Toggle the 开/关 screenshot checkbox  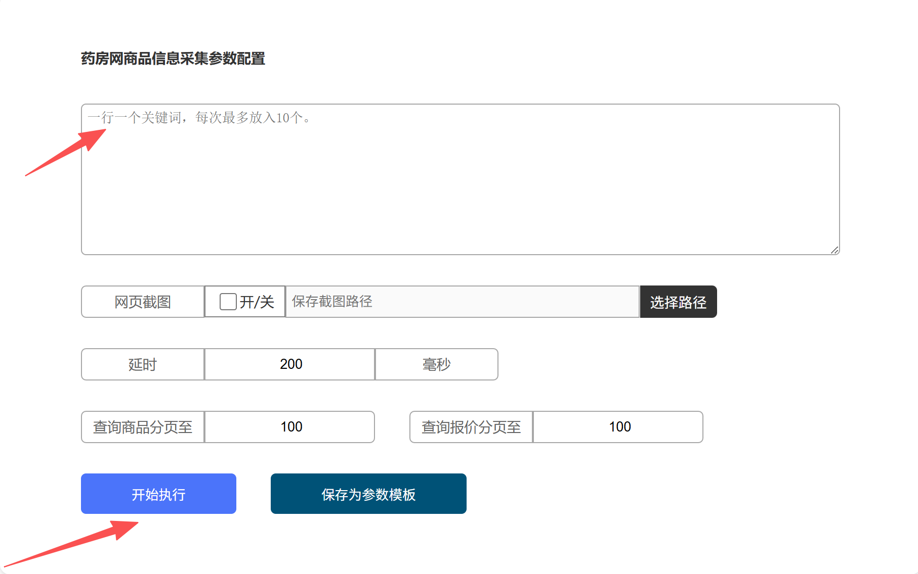click(x=228, y=302)
